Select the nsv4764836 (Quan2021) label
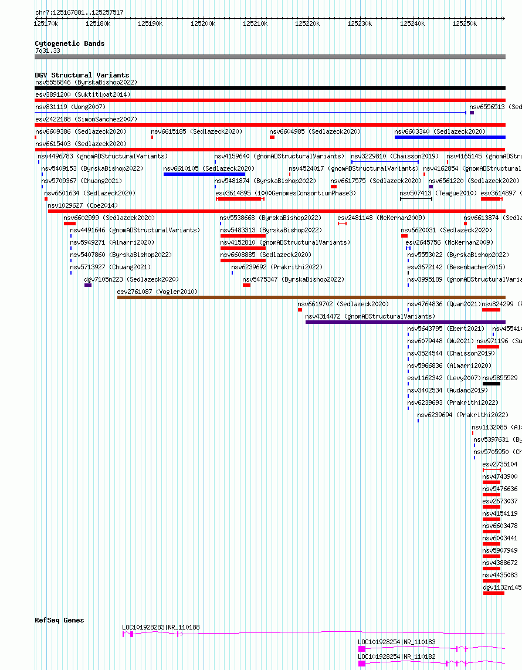This screenshot has width=522, height=670. click(x=444, y=304)
